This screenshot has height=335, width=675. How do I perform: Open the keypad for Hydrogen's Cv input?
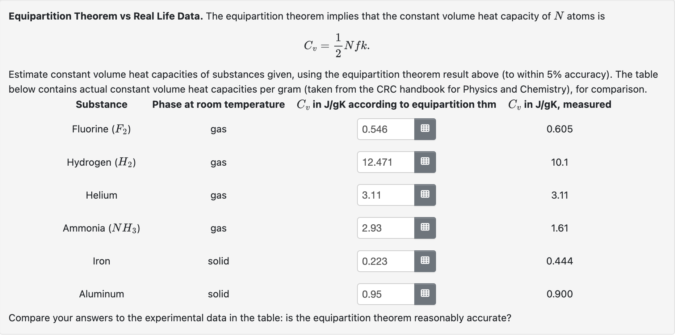click(425, 162)
